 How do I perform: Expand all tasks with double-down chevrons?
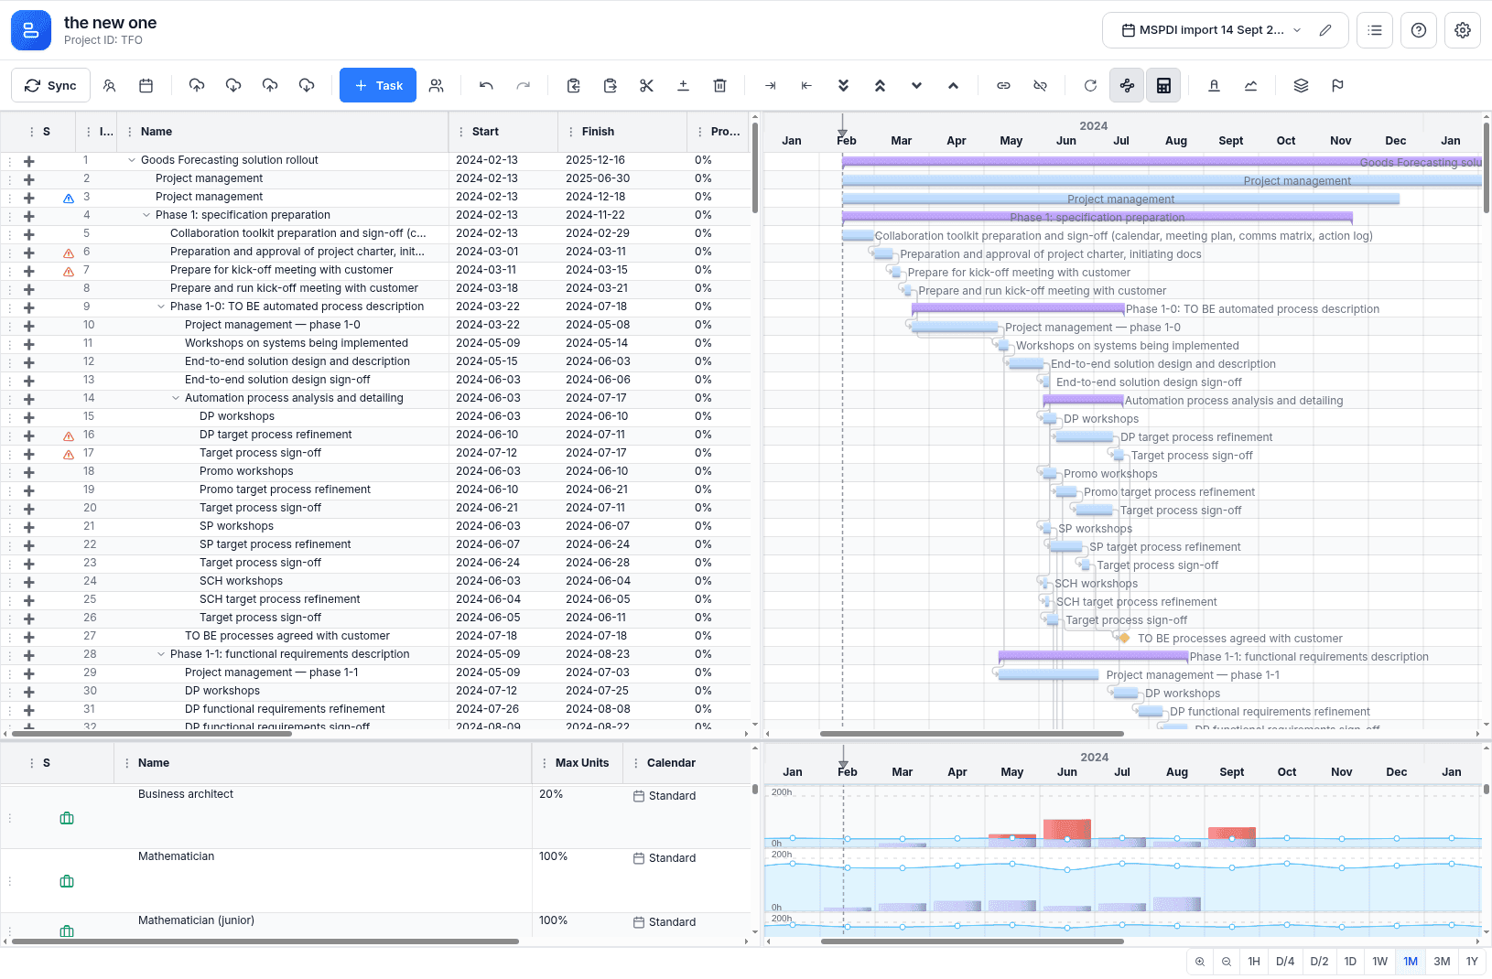tap(843, 85)
